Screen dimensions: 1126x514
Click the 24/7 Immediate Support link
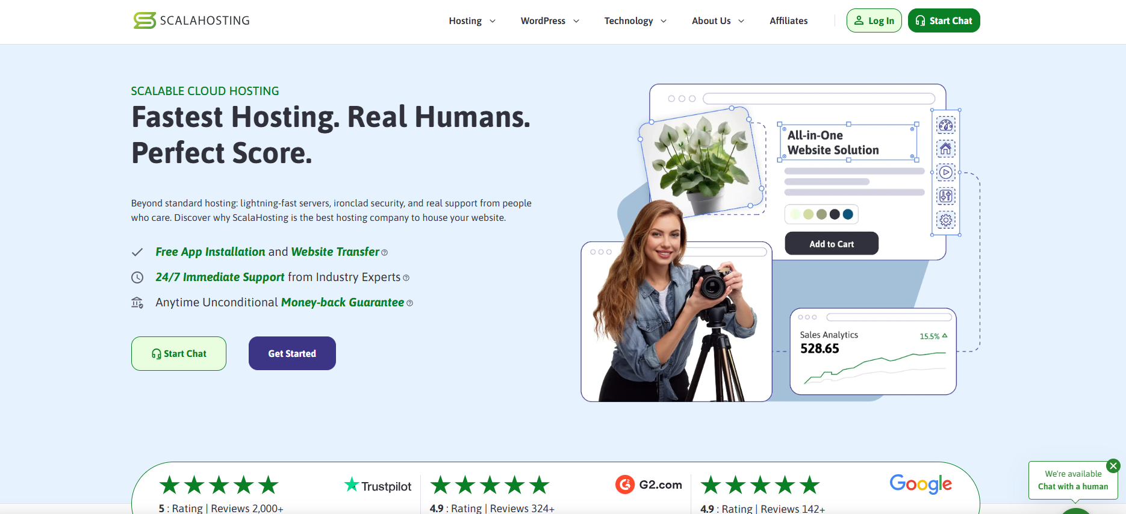coord(220,277)
